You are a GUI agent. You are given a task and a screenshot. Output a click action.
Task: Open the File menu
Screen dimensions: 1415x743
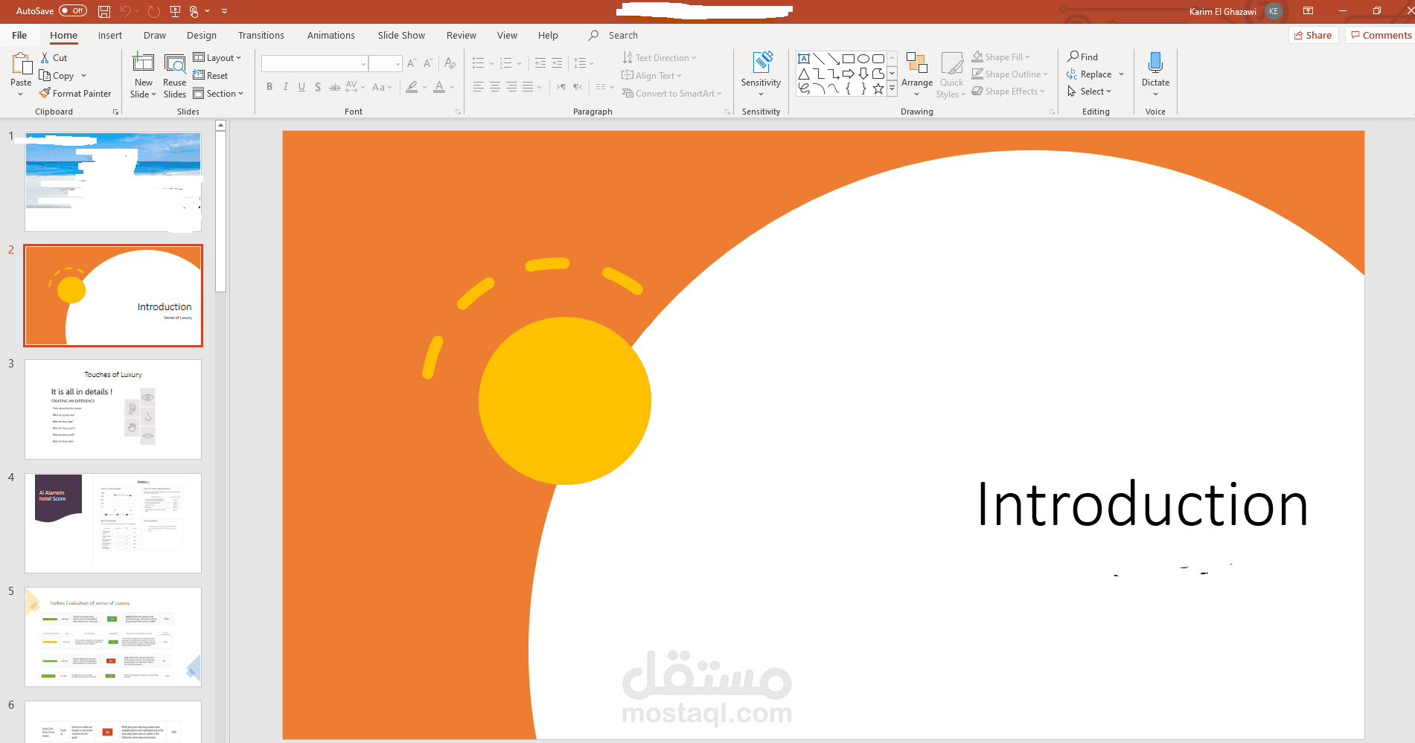[x=19, y=35]
